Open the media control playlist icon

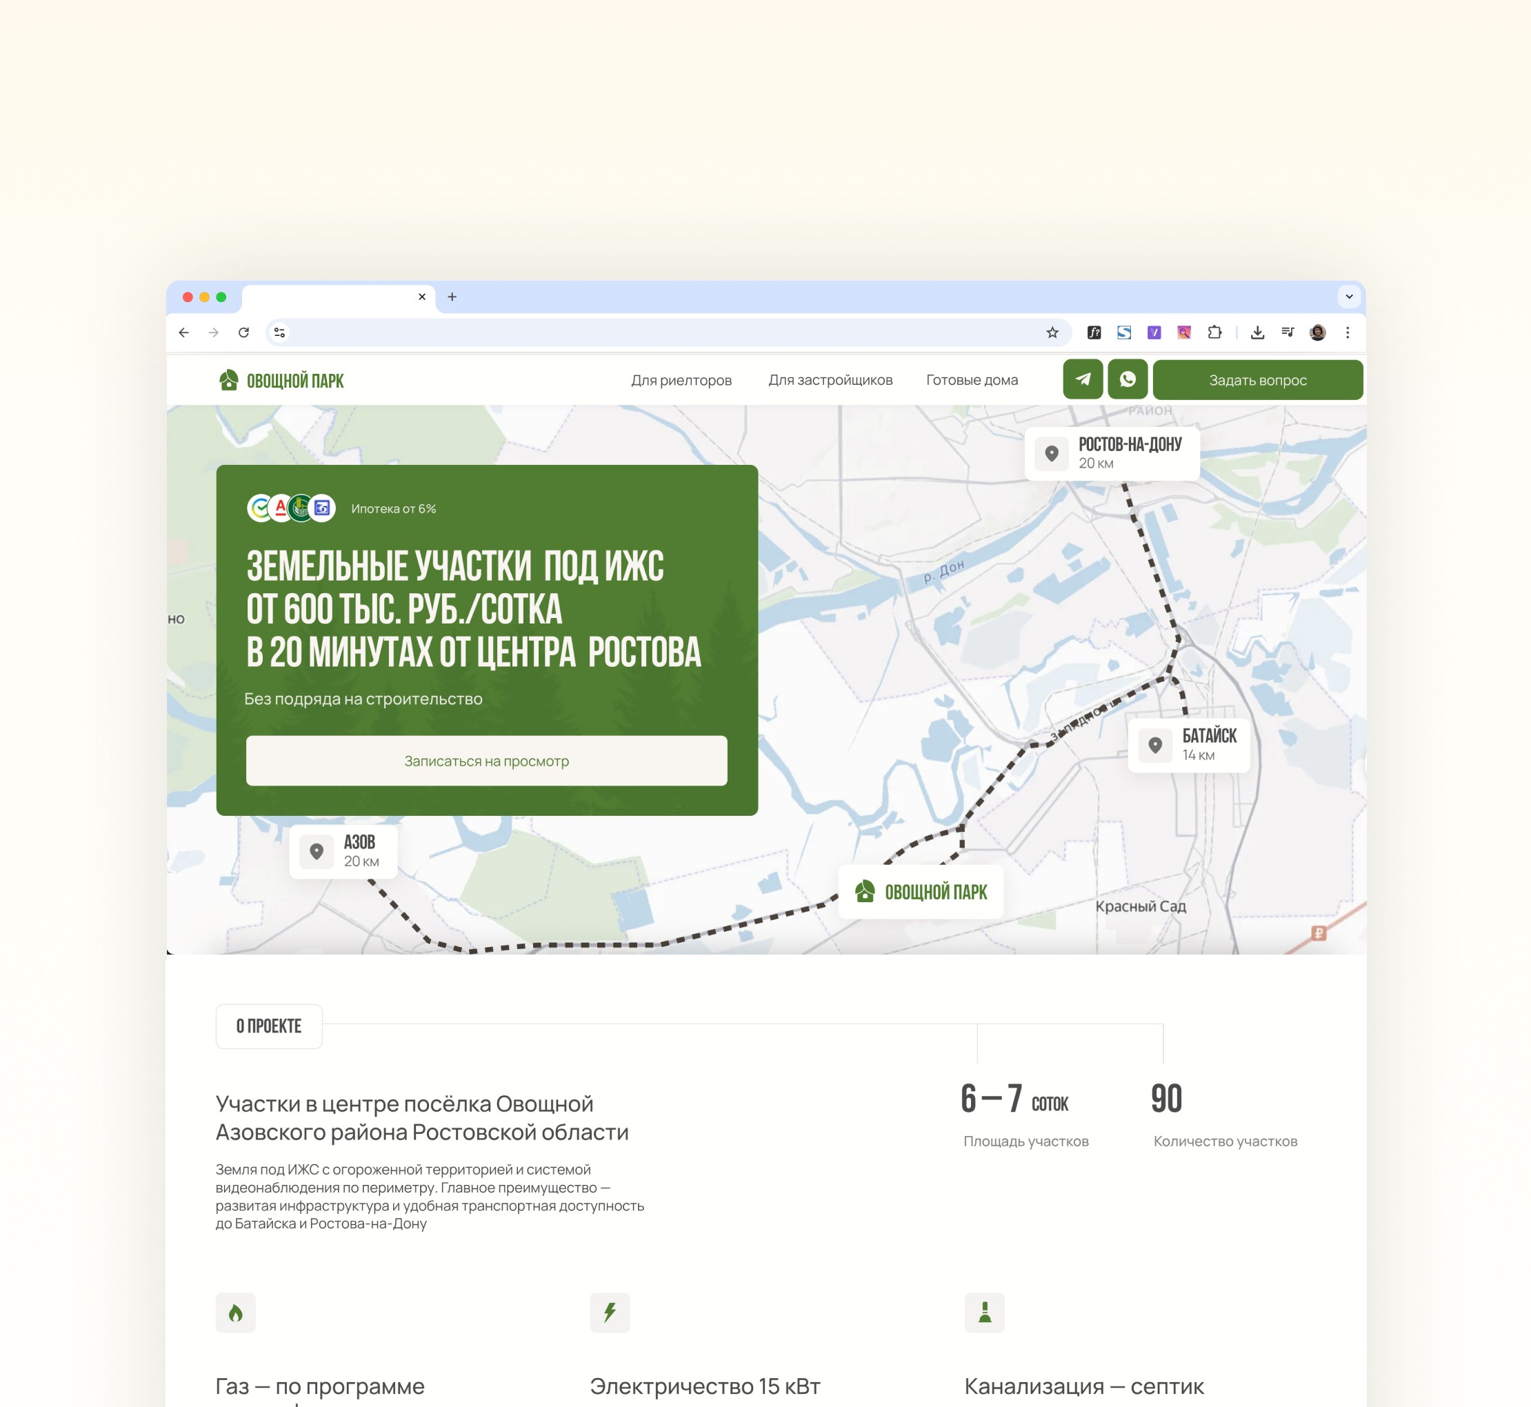tap(1287, 332)
